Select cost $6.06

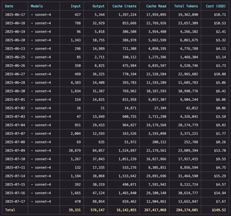pyautogui.click(x=221, y=100)
